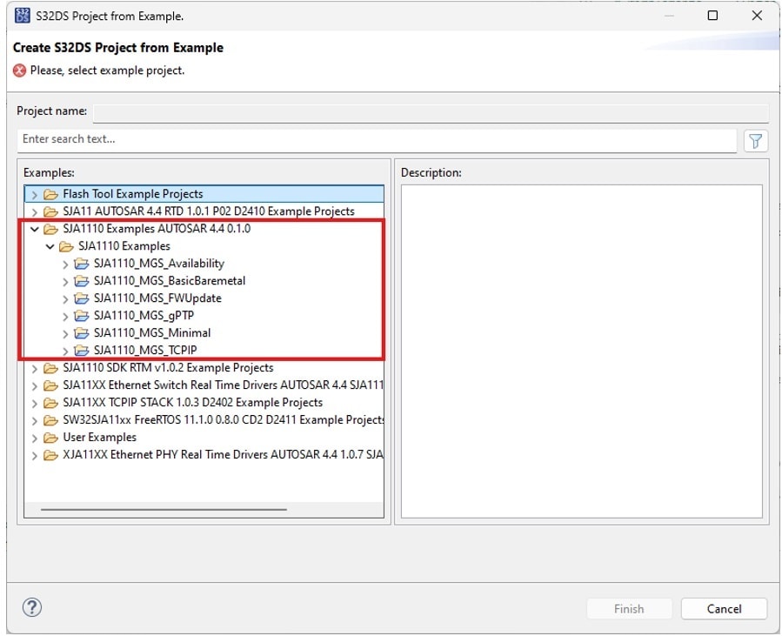This screenshot has width=782, height=636.
Task: Click the User Examples folder icon
Action: pyautogui.click(x=51, y=438)
